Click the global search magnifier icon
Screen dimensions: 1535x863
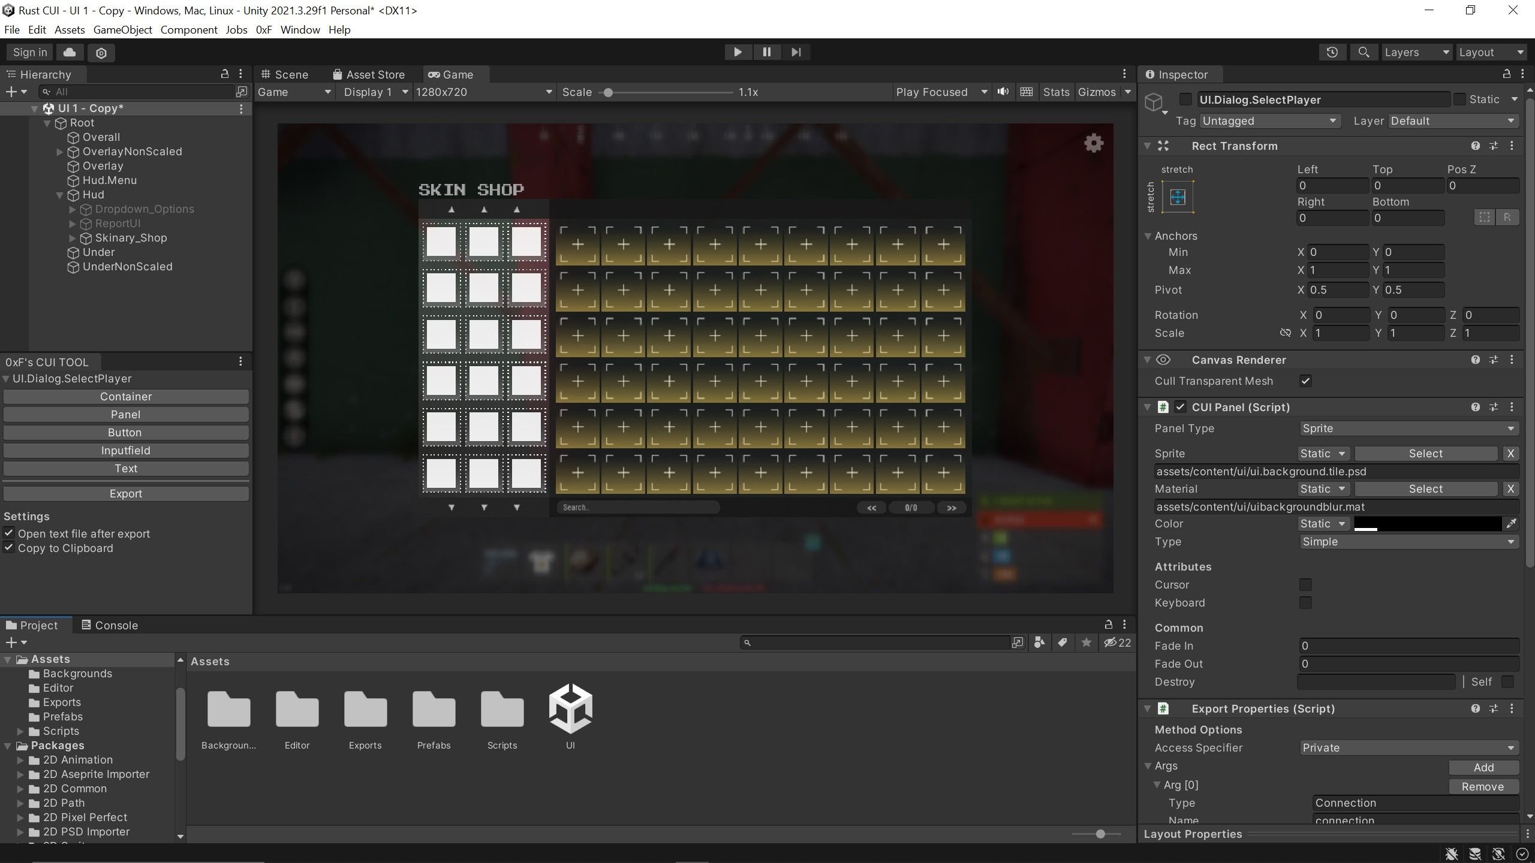pyautogui.click(x=1364, y=52)
